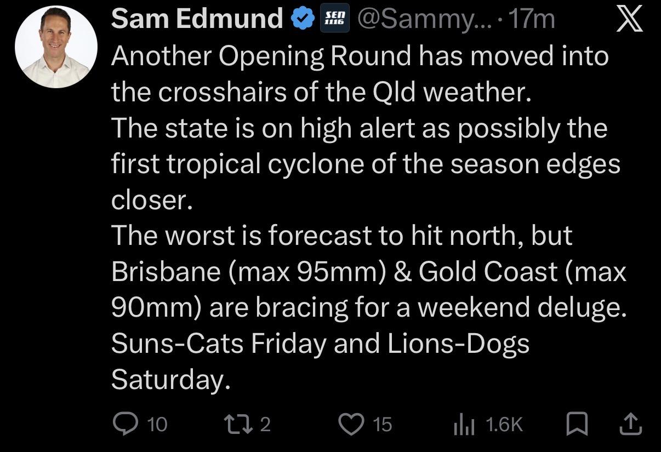Click the reply count number 10
The height and width of the screenshot is (452, 661).
click(x=158, y=425)
